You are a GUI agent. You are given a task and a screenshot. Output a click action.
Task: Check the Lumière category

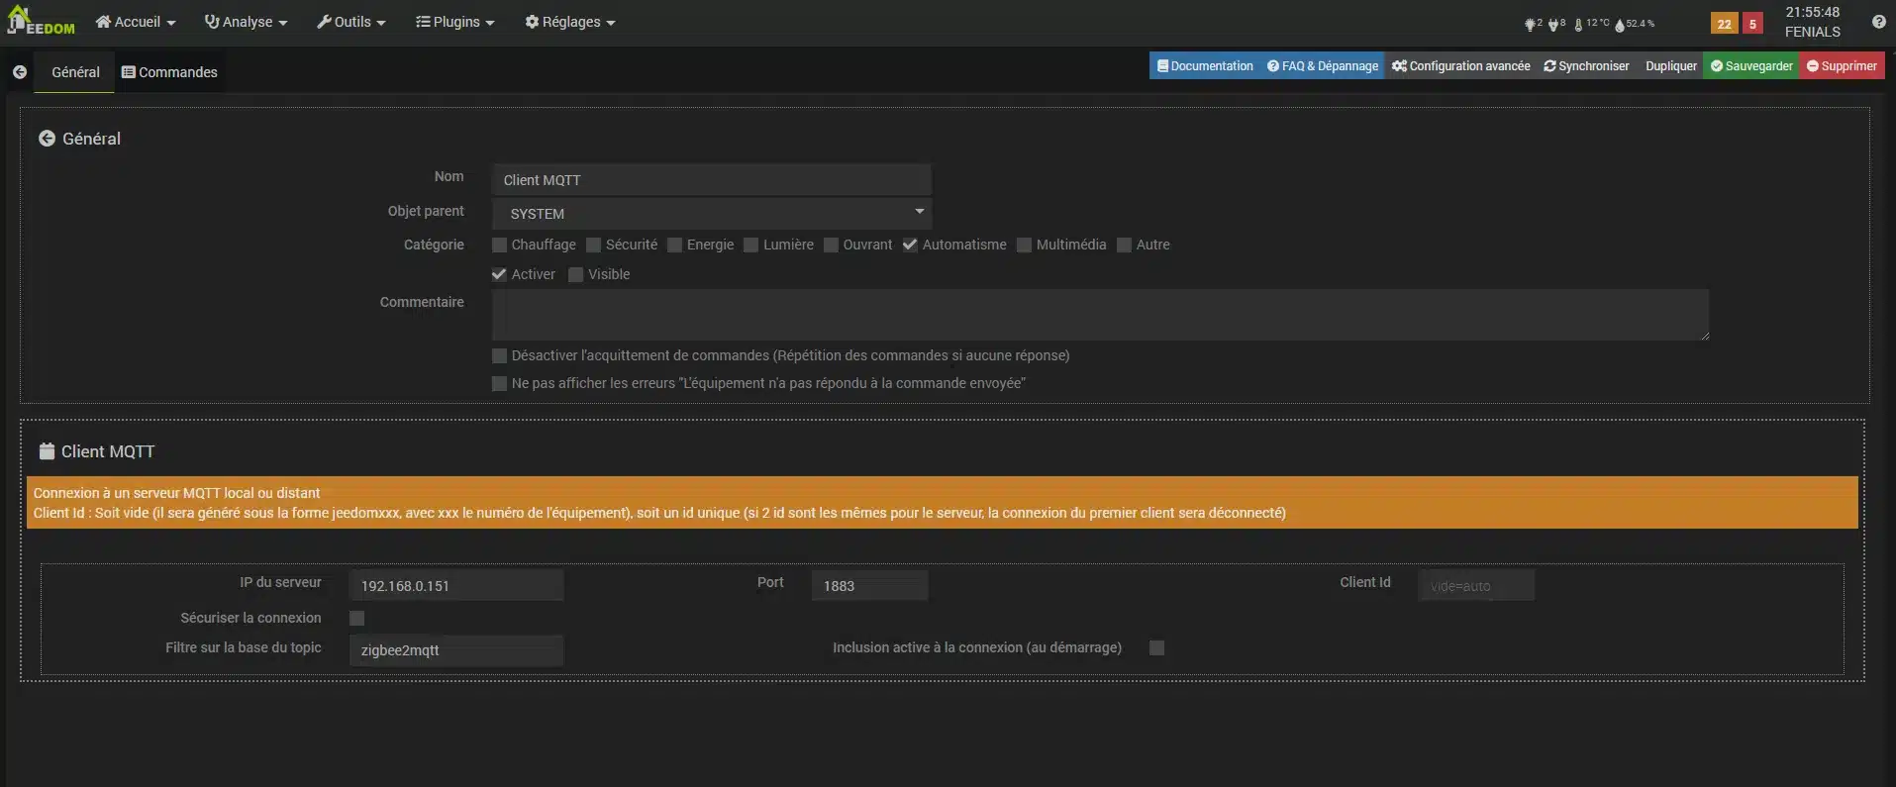[750, 245]
